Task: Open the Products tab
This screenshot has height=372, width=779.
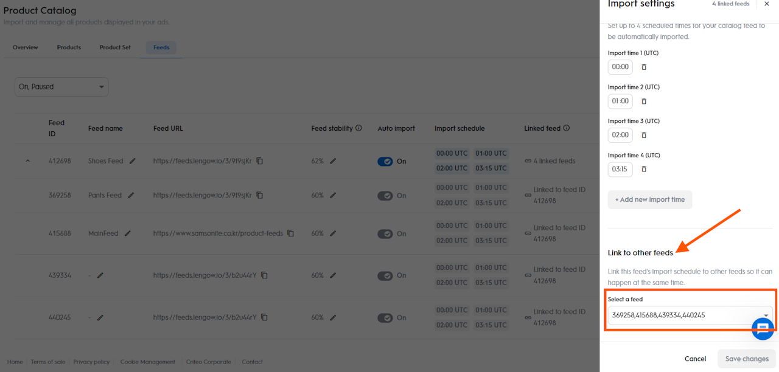Action: click(x=69, y=47)
